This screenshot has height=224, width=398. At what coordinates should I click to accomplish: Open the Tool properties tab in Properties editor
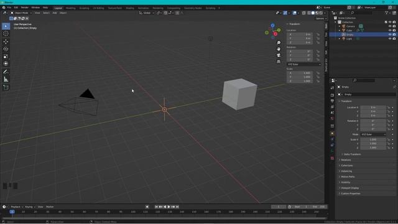tap(332, 88)
